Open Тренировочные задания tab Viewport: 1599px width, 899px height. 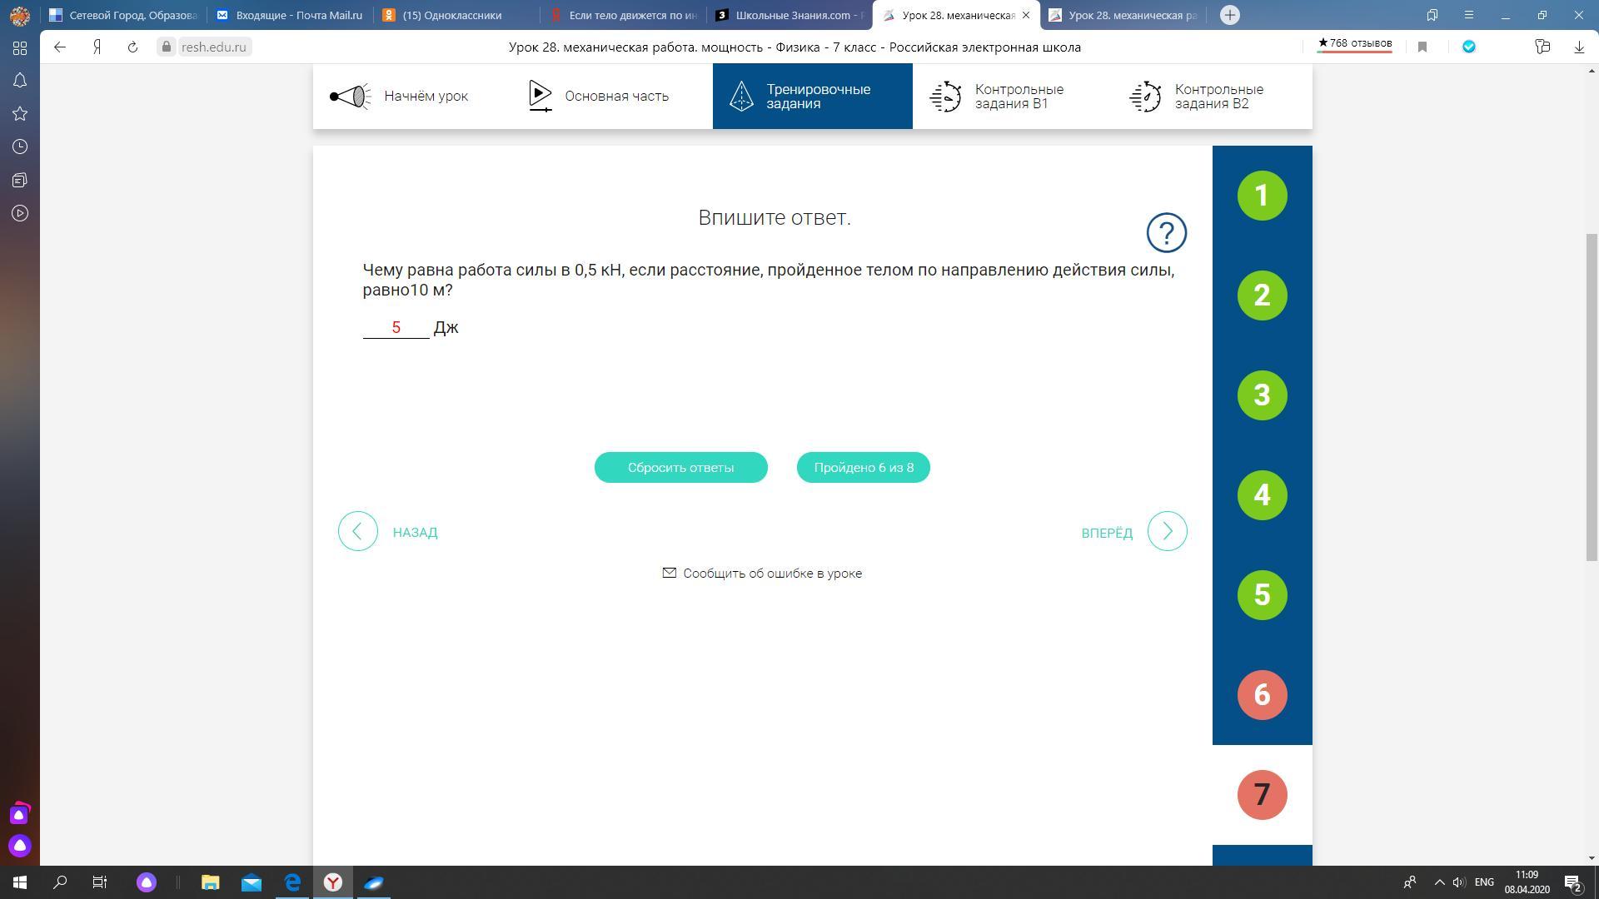[812, 97]
